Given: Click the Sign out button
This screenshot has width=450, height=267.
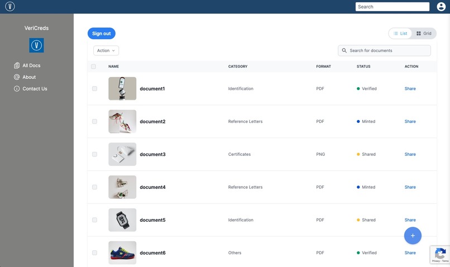Looking at the screenshot, I should point(101,34).
